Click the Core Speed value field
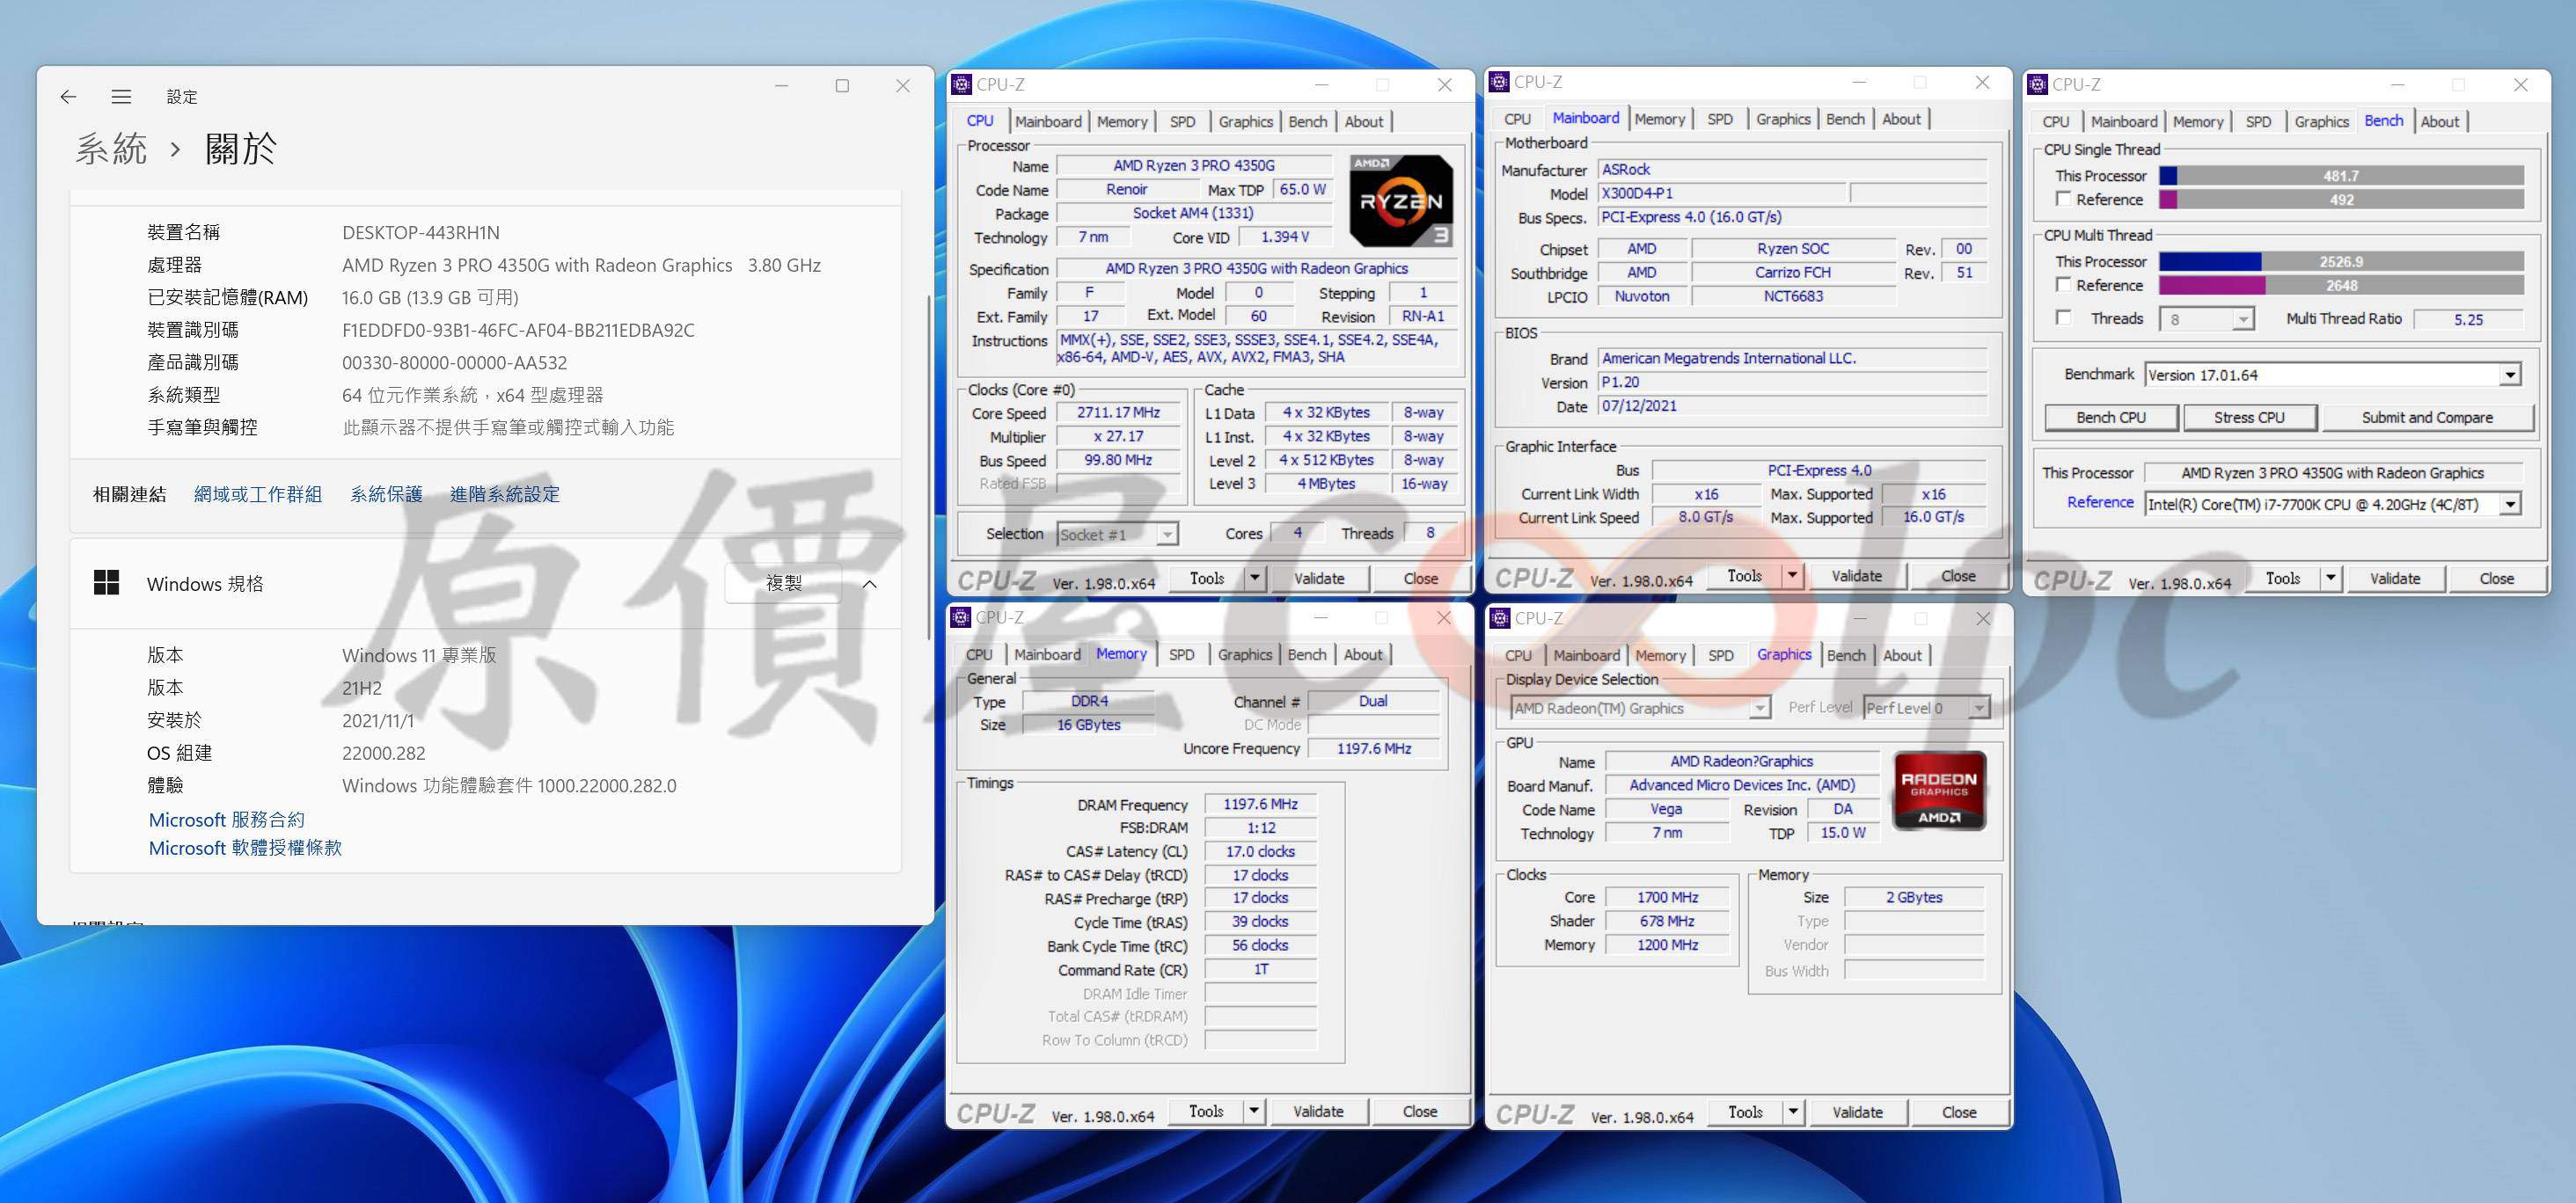Screen dimensions: 2576x1203 (x=1118, y=412)
